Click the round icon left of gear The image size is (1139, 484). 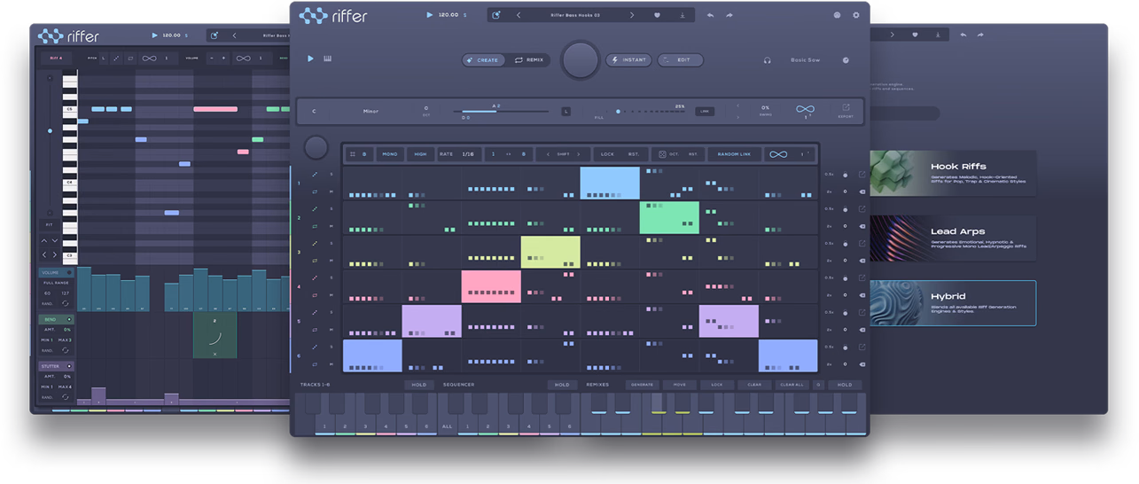pos(838,15)
